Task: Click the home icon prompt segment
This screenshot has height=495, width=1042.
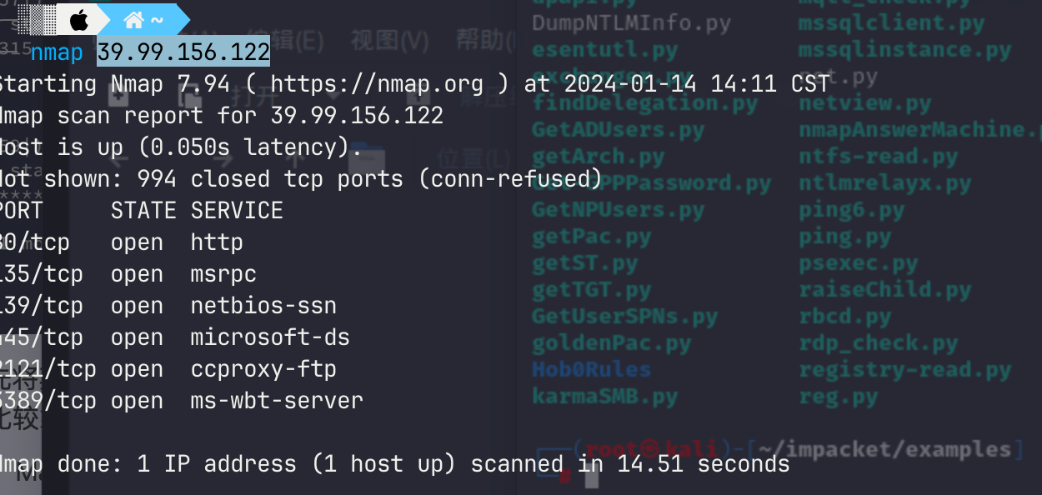Action: click(142, 18)
